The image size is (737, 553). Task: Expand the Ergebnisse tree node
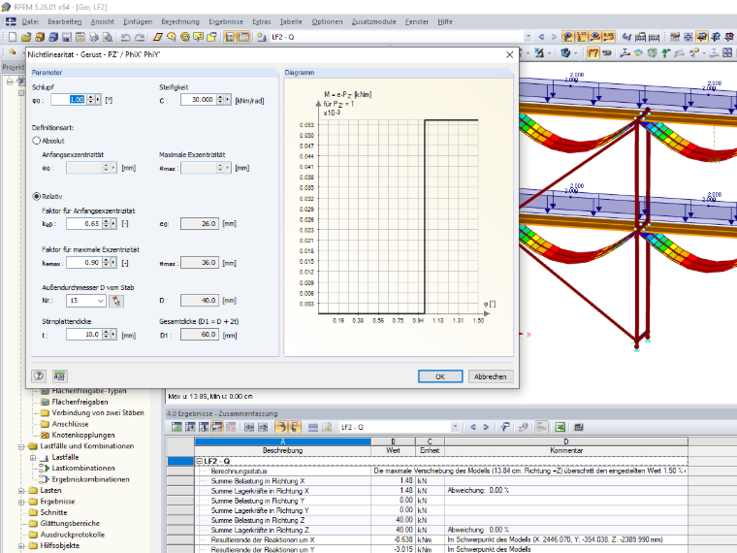coord(21,502)
